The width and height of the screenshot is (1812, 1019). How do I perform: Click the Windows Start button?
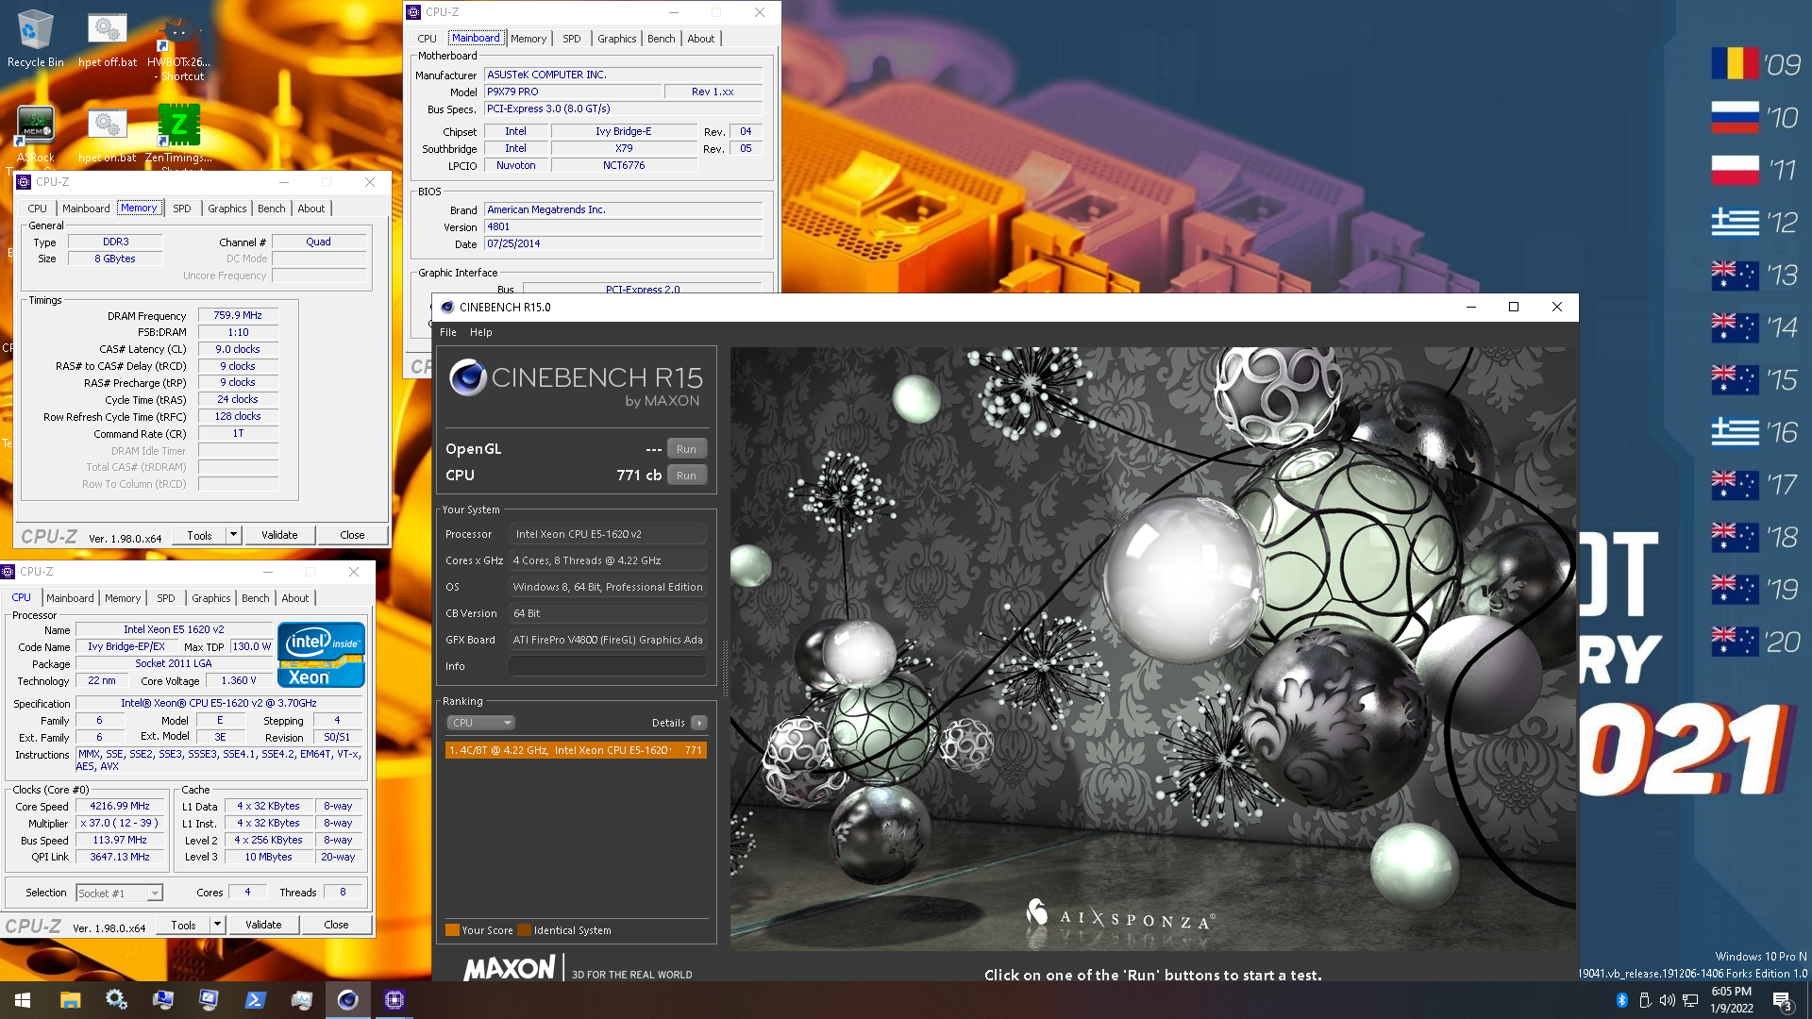(23, 1000)
